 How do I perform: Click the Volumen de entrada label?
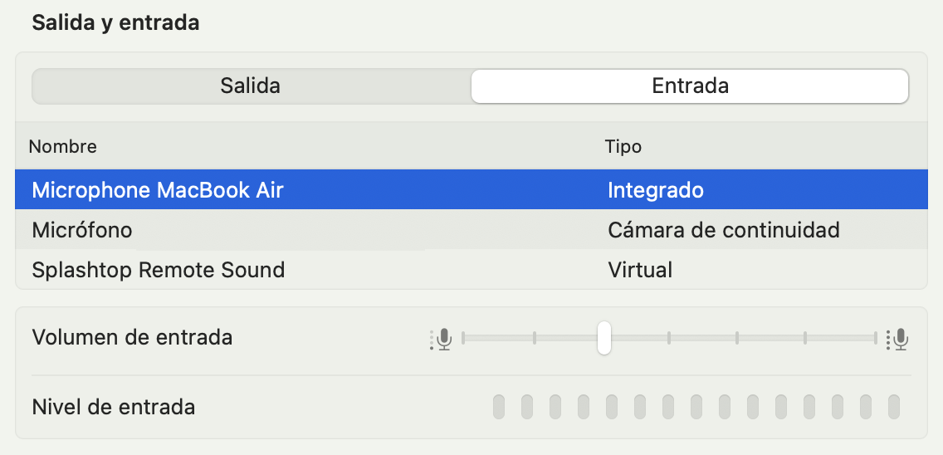click(132, 337)
